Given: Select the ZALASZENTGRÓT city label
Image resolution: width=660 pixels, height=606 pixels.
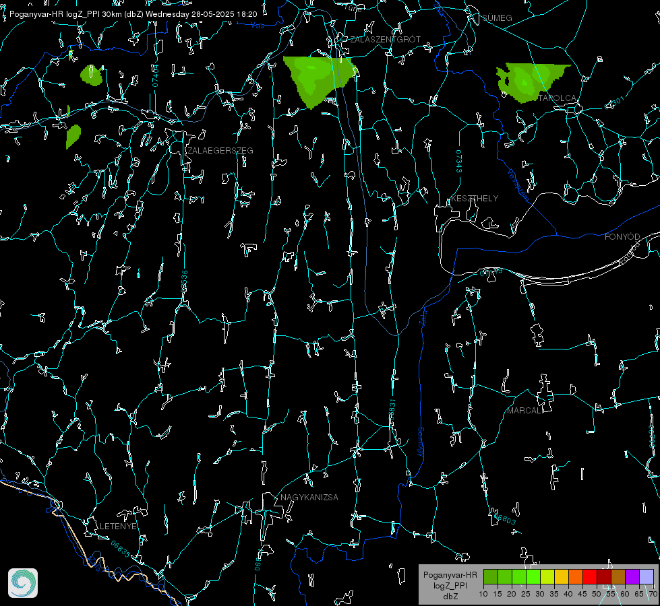Looking at the screenshot, I should 385,40.
